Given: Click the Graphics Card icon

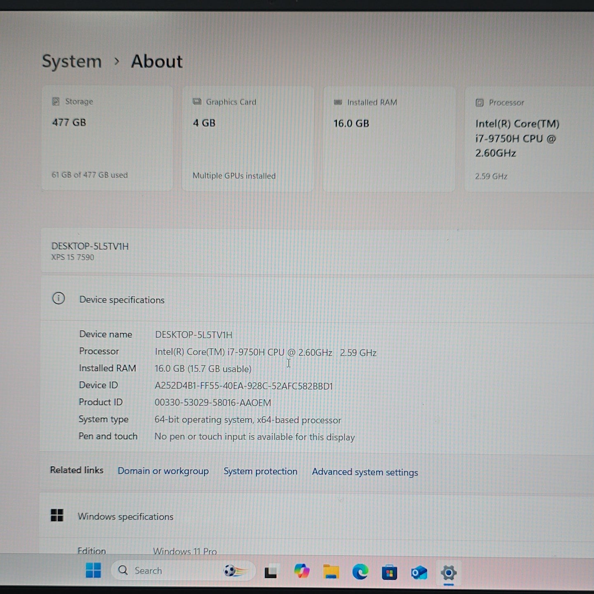Looking at the screenshot, I should 197,102.
